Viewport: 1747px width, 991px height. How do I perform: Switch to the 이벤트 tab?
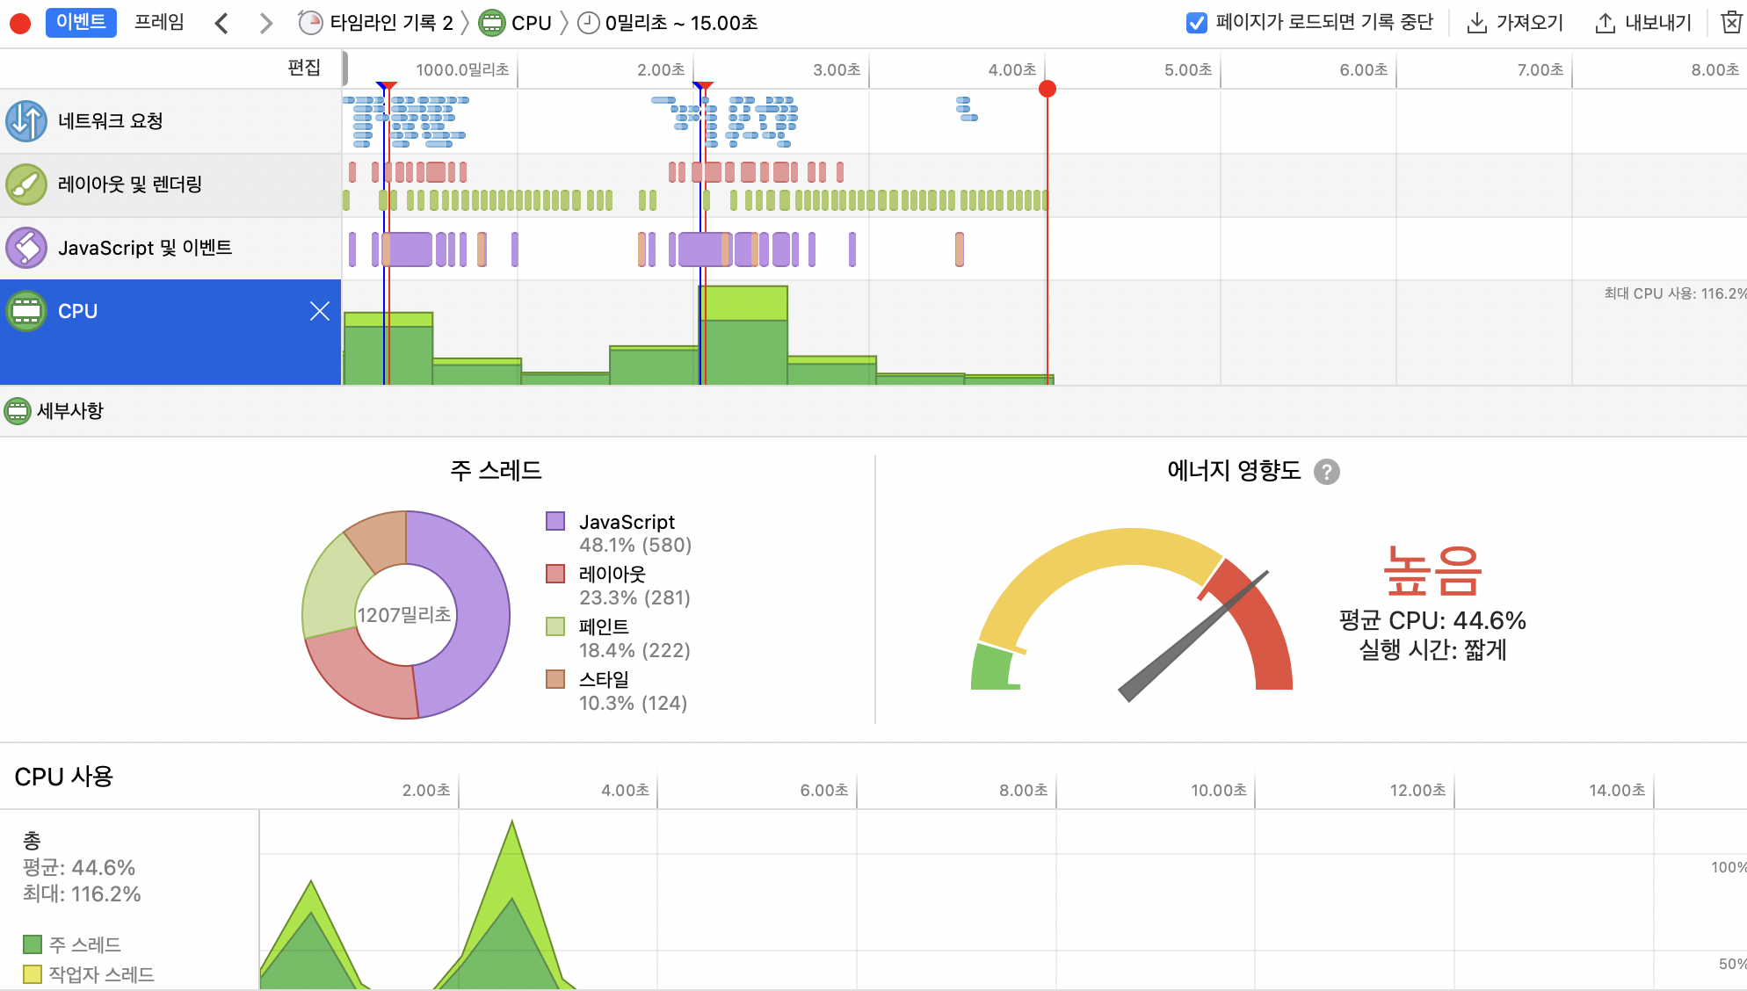click(81, 22)
